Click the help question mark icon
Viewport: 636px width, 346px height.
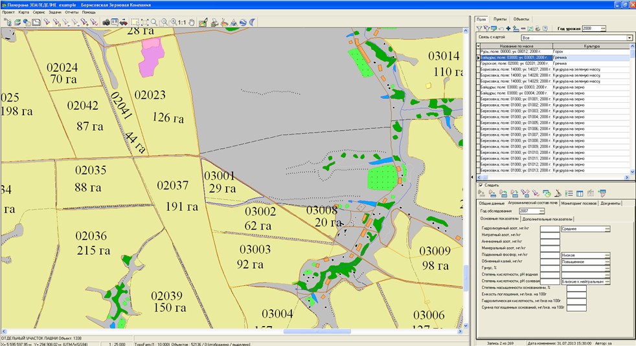pyautogui.click(x=545, y=29)
